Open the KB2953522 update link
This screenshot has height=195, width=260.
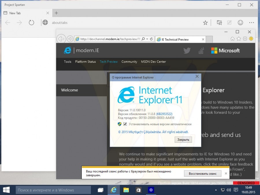(164, 114)
